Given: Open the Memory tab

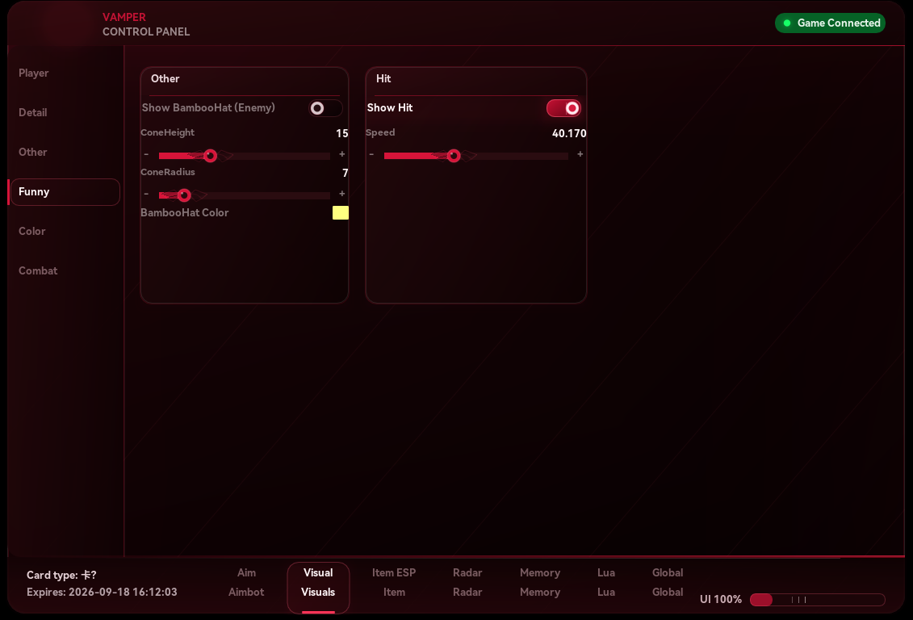Looking at the screenshot, I should tap(540, 583).
